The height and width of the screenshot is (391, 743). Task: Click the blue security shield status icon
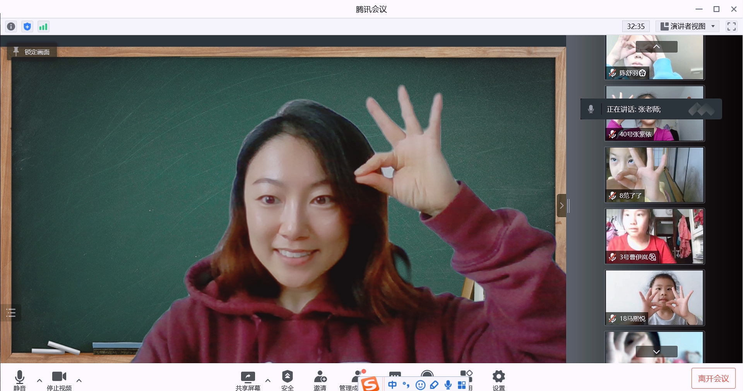pyautogui.click(x=27, y=26)
